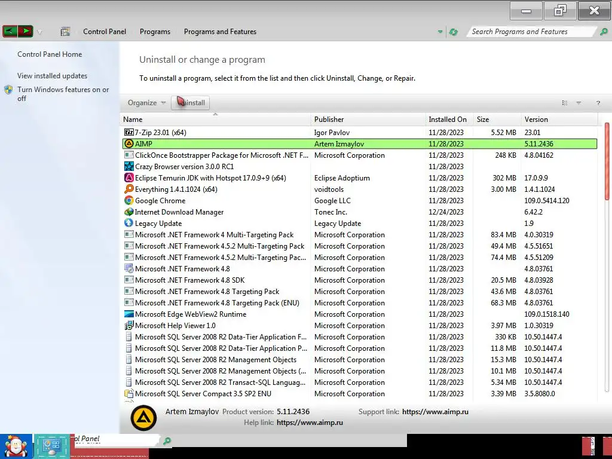Select SQL Server 2008 R2 Transact-SQL Language row
The image size is (612, 459).
[359, 382]
